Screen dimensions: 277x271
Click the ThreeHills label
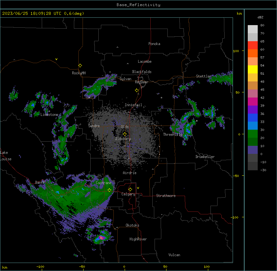point(173,135)
